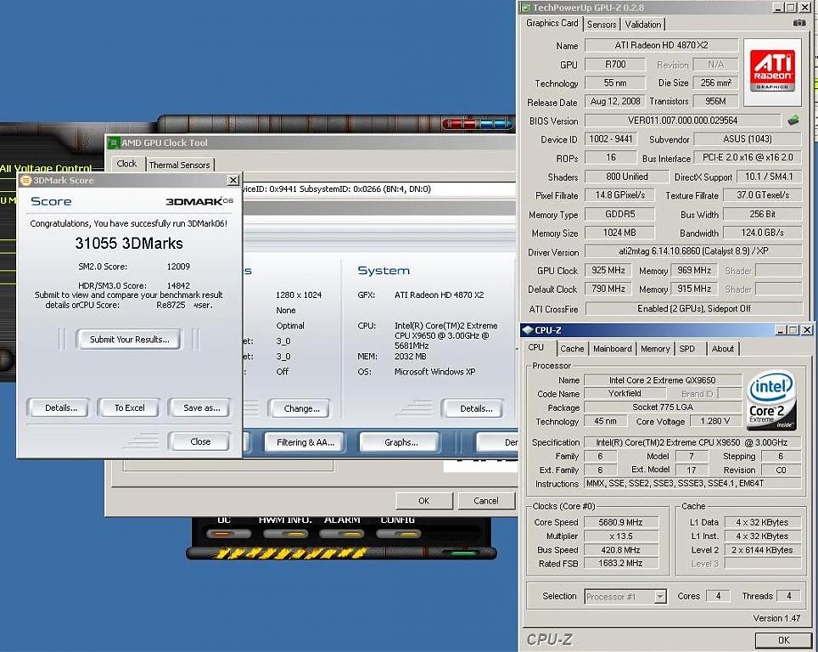
Task: Close the 3DMark Score dialog with X
Action: click(x=233, y=180)
